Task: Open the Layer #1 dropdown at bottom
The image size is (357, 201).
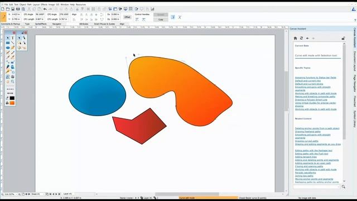Action: coord(68,194)
